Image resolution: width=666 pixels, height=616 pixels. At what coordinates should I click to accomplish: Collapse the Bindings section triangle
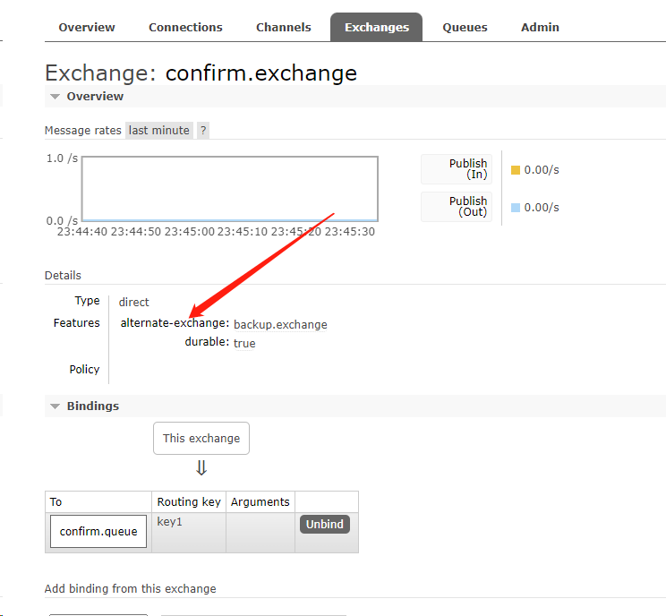(x=55, y=406)
